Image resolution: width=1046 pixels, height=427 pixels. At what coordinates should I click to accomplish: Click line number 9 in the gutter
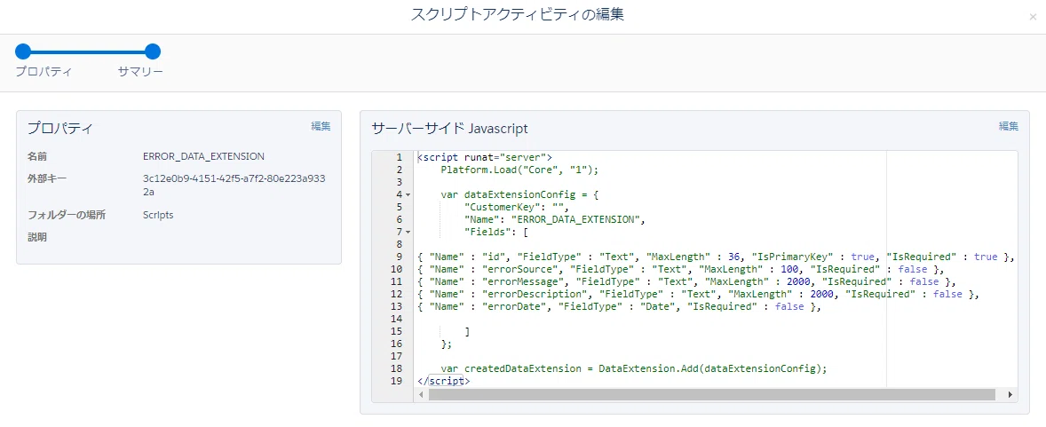(x=399, y=257)
